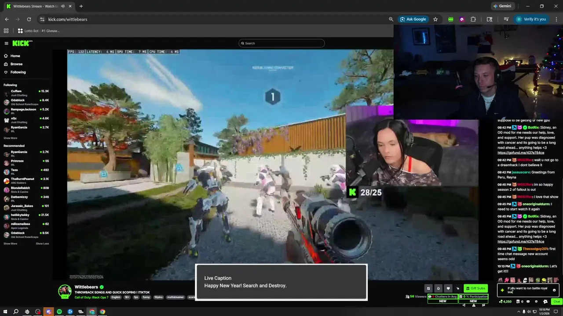The image size is (563, 316).
Task: Toggle the heart follow button
Action: (x=448, y=288)
